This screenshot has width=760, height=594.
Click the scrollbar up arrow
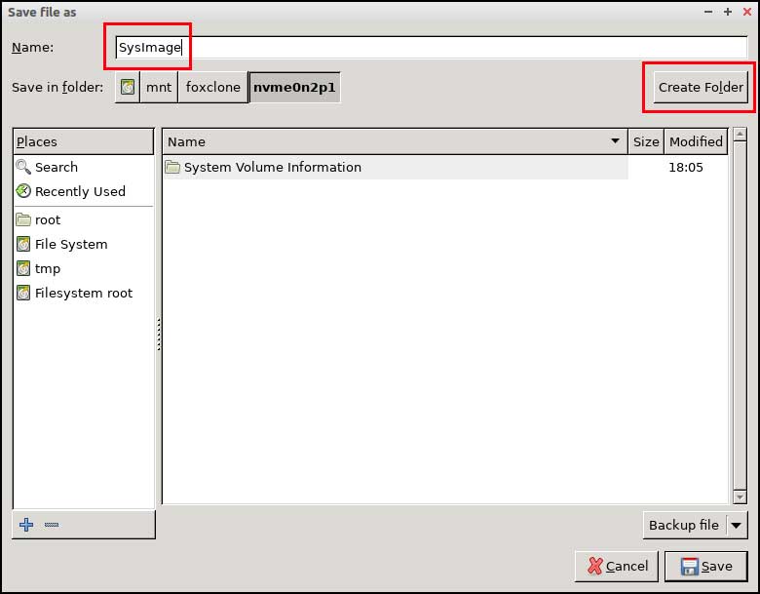(x=740, y=135)
